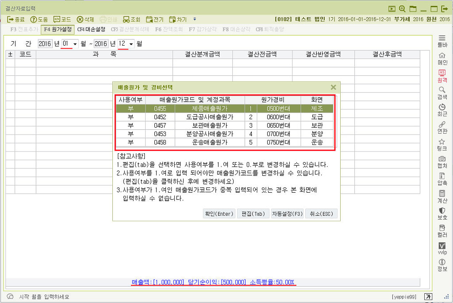Click the 삭제 delete toolbar button

click(85, 19)
